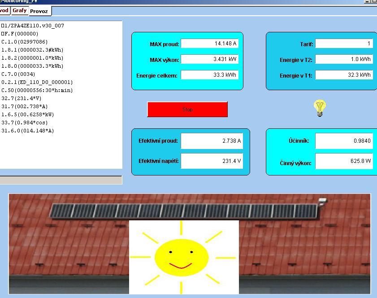377x298 pixels.
Task: Select log line C.7.0(0034)
Action: point(18,74)
